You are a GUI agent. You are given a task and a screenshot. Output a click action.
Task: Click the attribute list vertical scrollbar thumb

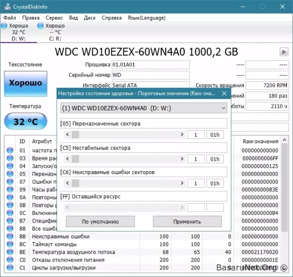pyautogui.click(x=284, y=188)
